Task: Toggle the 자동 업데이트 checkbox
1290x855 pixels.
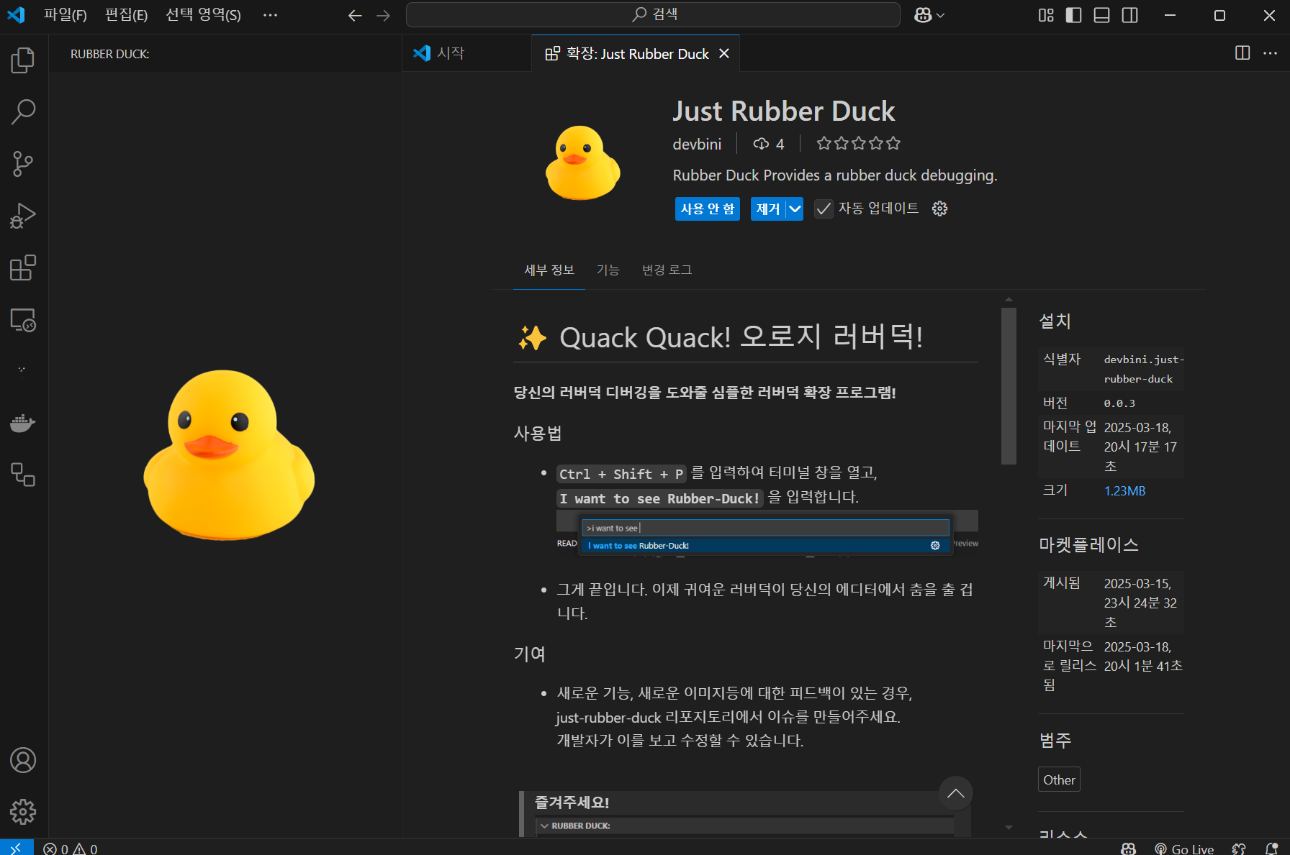Action: click(824, 209)
